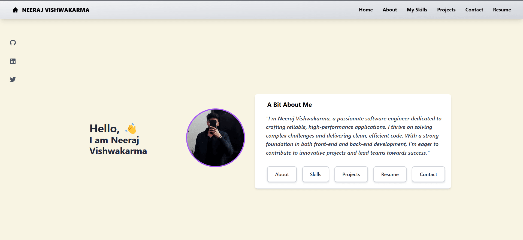Click the Resume button in the card

390,174
